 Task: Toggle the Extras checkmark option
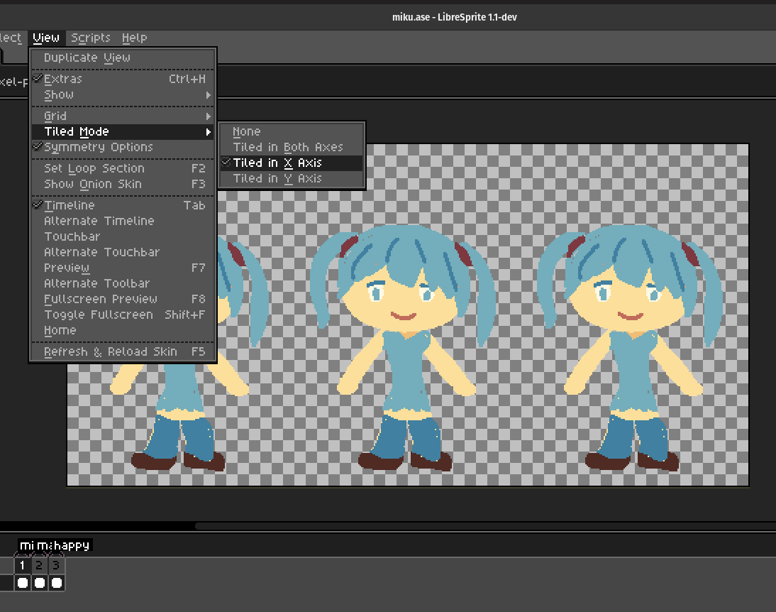[x=123, y=79]
